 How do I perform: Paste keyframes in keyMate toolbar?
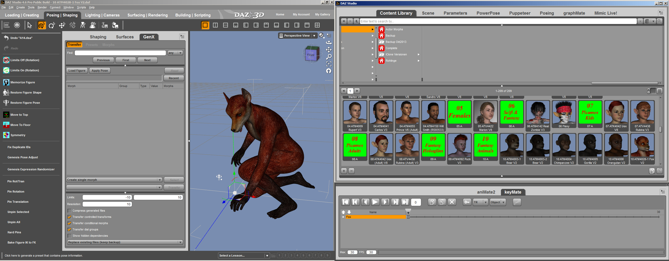[442, 202]
